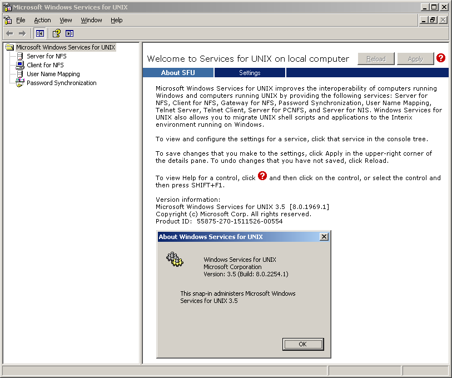The width and height of the screenshot is (452, 378).
Task: Select Microsoft Windows Services for UNIX root node
Action: tap(65, 47)
